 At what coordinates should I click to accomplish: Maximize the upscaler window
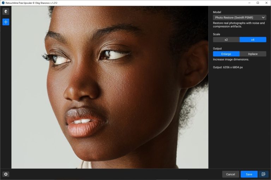click(258, 3)
